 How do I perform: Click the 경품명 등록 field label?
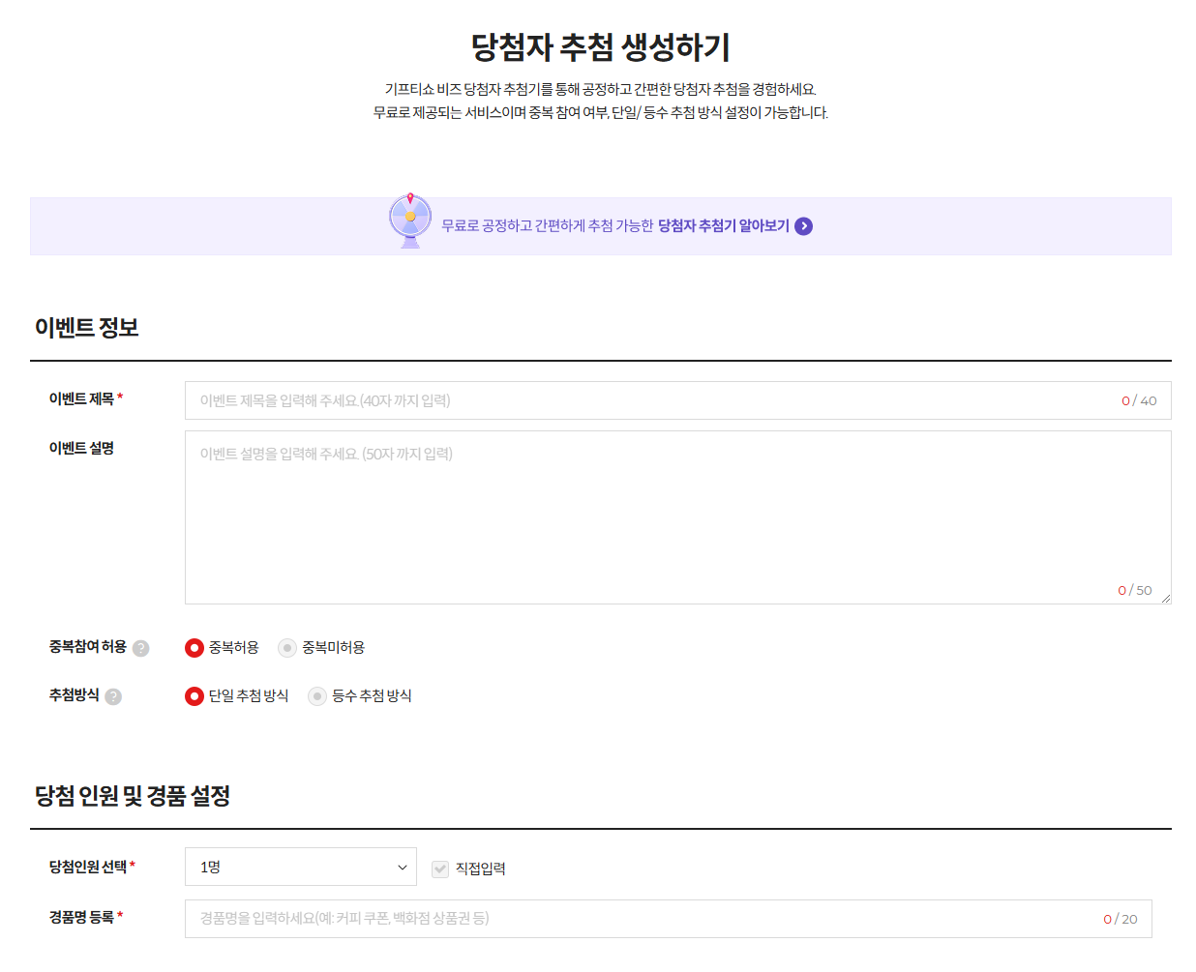(81, 918)
